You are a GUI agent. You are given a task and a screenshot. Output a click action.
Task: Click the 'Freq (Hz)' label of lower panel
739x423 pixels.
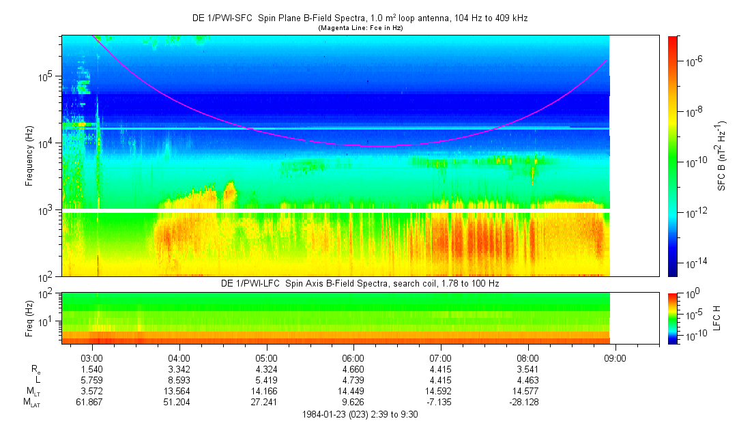tap(29, 318)
